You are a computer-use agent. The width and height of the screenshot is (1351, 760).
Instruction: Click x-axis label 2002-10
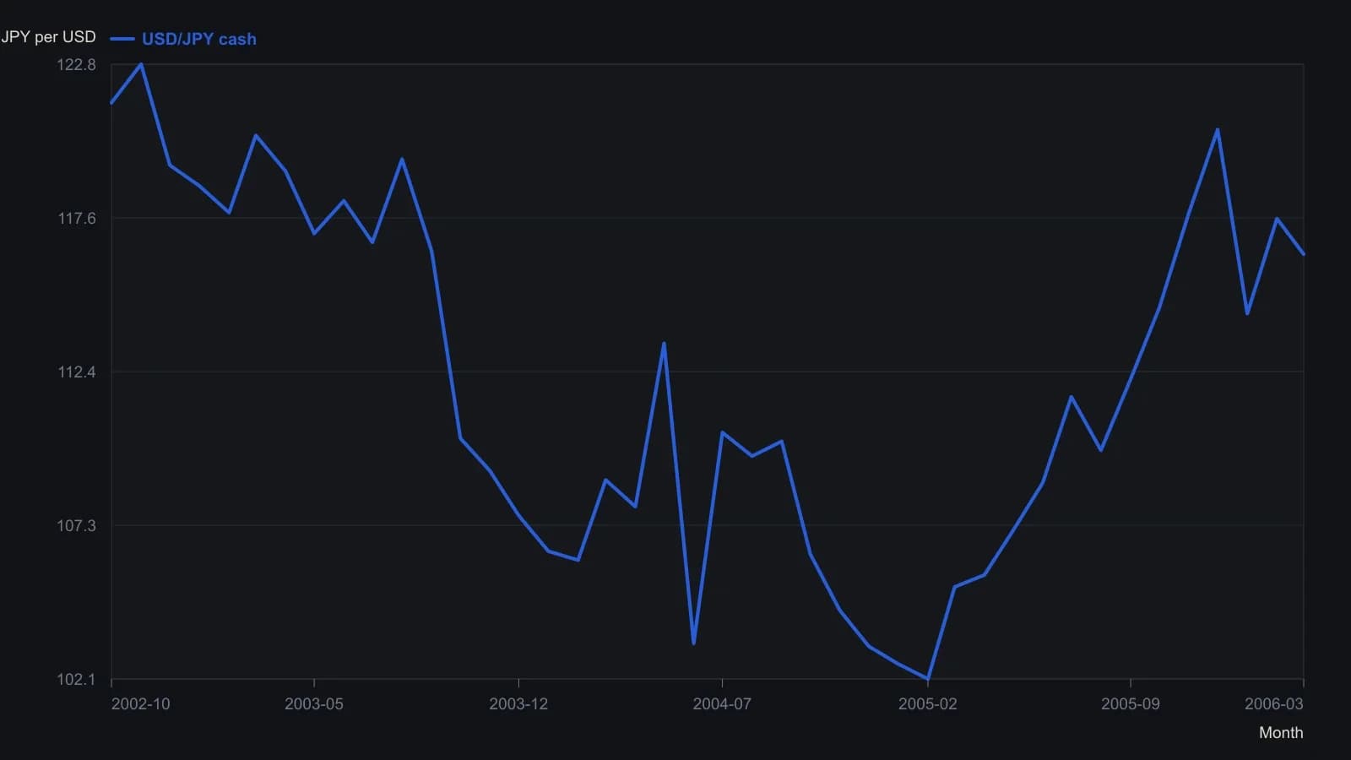click(x=140, y=704)
